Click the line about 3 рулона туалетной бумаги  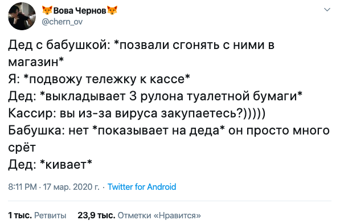click(x=155, y=96)
